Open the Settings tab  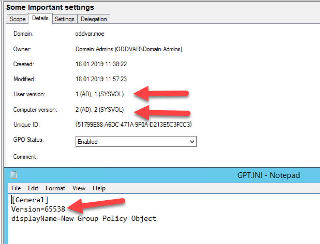pos(65,19)
